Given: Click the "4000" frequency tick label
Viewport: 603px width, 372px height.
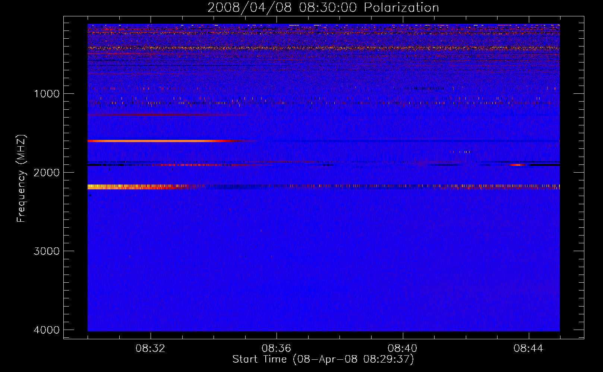Looking at the screenshot, I should click(x=47, y=330).
